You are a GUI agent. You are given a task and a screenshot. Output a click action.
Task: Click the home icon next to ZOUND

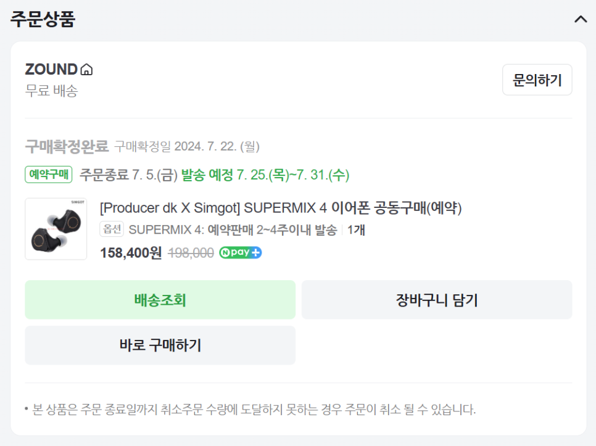pyautogui.click(x=86, y=70)
